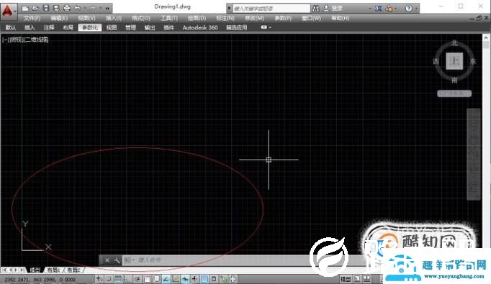The height and width of the screenshot is (284, 491).
Task: Click the Stay Connected icon
Action: click(389, 9)
